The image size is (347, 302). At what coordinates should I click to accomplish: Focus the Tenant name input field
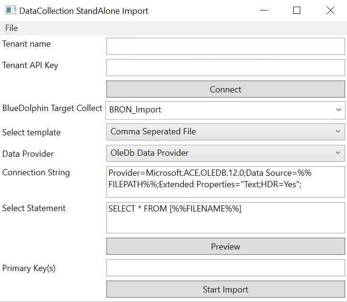[225, 46]
